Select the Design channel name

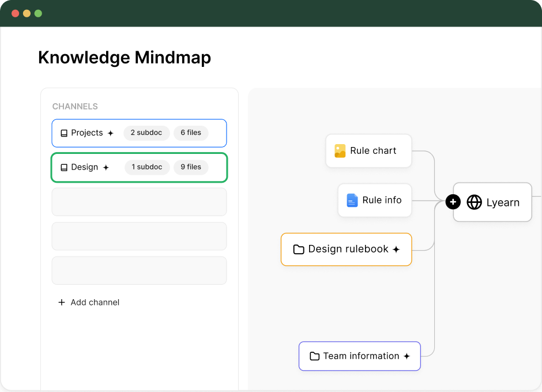(x=85, y=167)
